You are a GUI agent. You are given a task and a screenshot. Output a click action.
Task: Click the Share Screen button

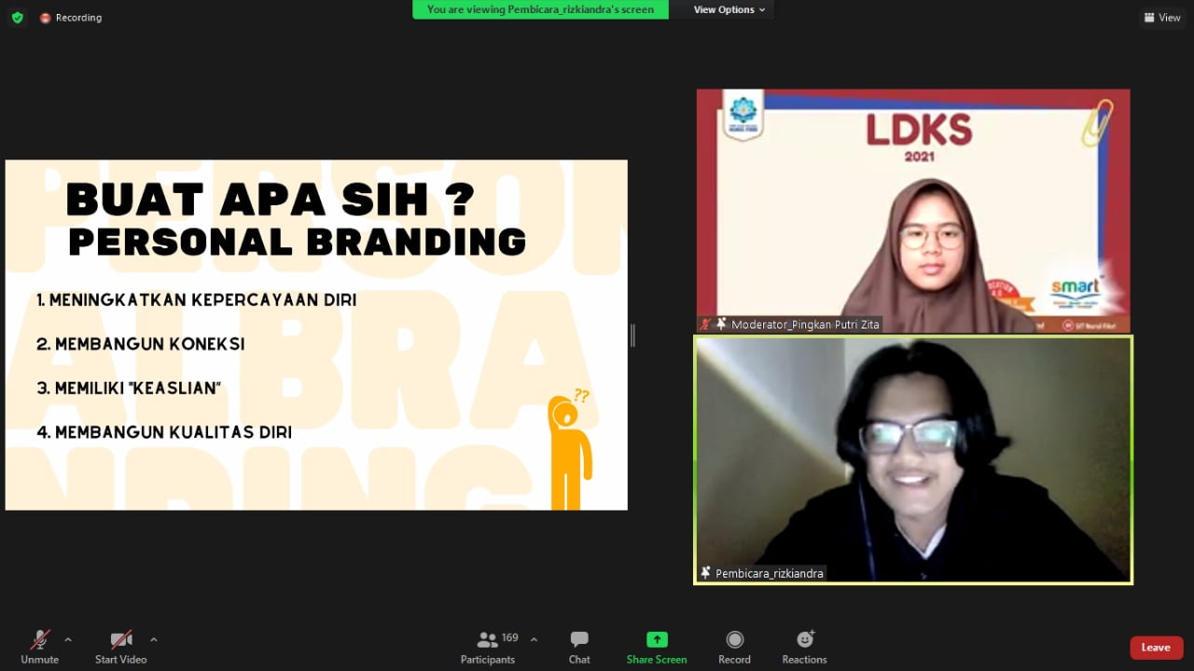pyautogui.click(x=656, y=646)
